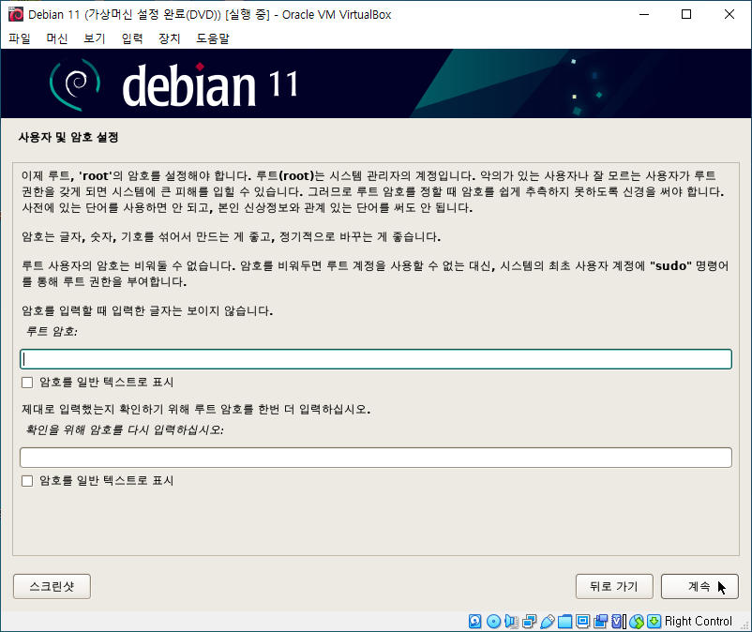Click the 루트 암호: field label
The height and width of the screenshot is (632, 752).
click(52, 331)
